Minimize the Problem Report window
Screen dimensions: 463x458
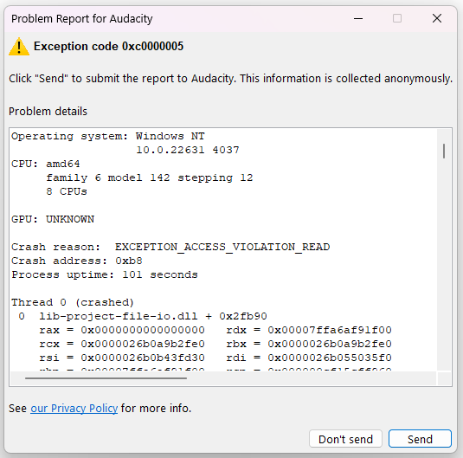click(x=358, y=19)
